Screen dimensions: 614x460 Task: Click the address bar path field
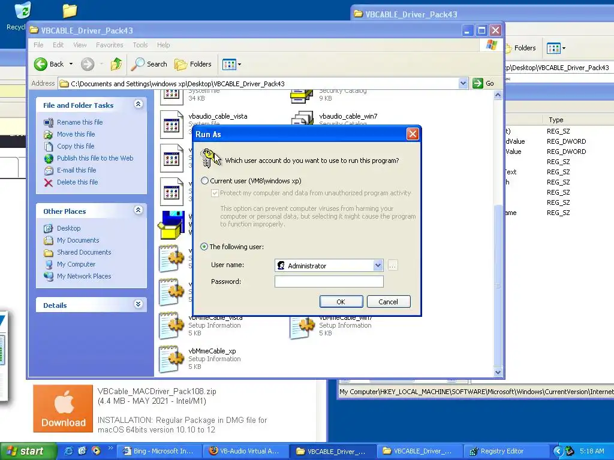click(258, 83)
